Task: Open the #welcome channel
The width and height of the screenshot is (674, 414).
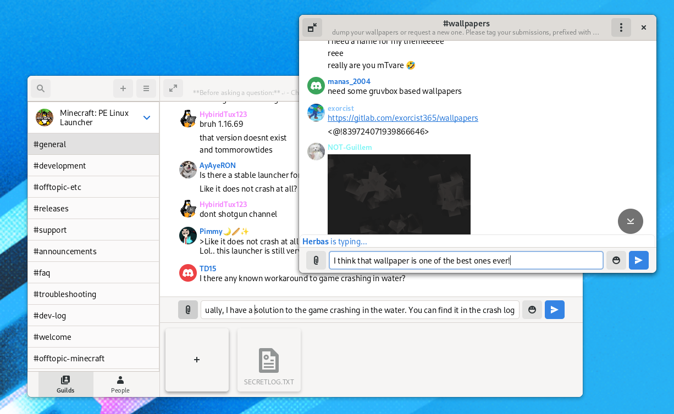Action: [x=93, y=337]
